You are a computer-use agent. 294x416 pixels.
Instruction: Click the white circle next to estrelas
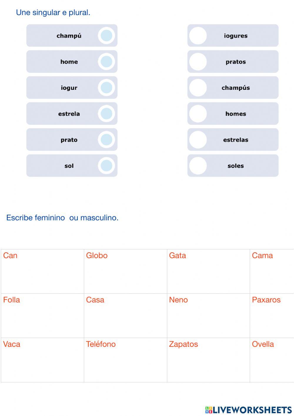[198, 140]
